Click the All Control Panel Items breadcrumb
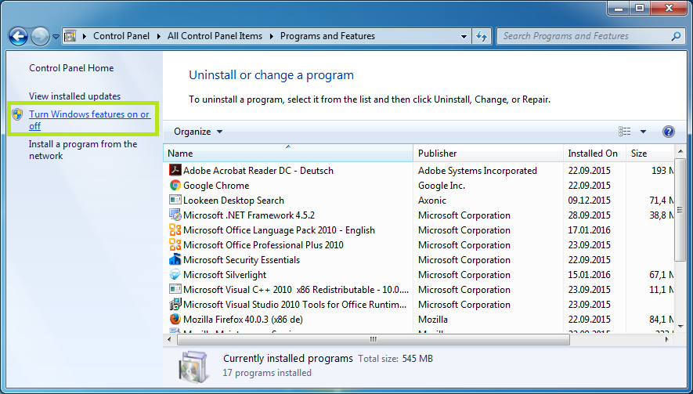Viewport: 693px width, 394px height. pos(215,36)
